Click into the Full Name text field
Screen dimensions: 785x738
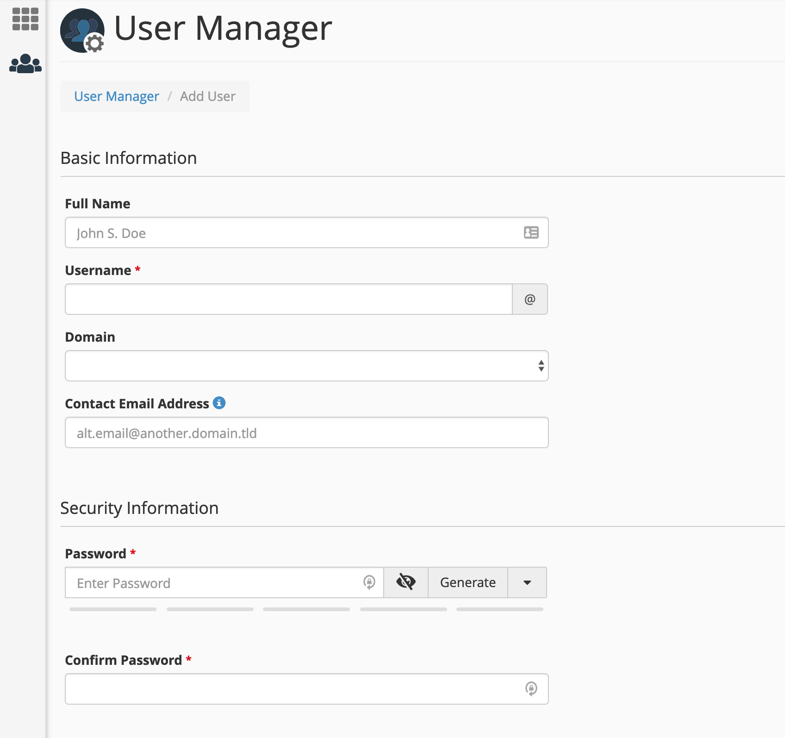[278, 232]
